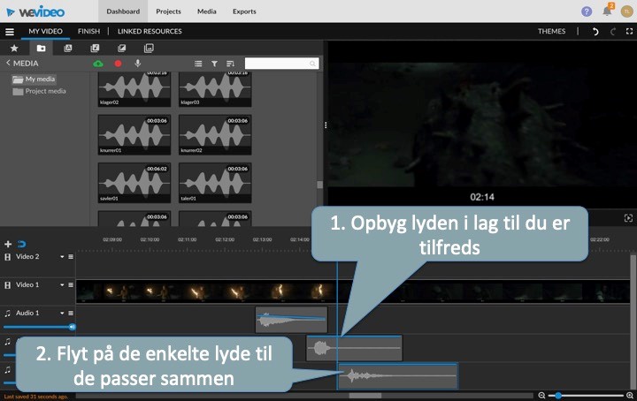This screenshot has width=637, height=401.
Task: Select the audio clip on Audio 1 track
Action: (x=291, y=320)
